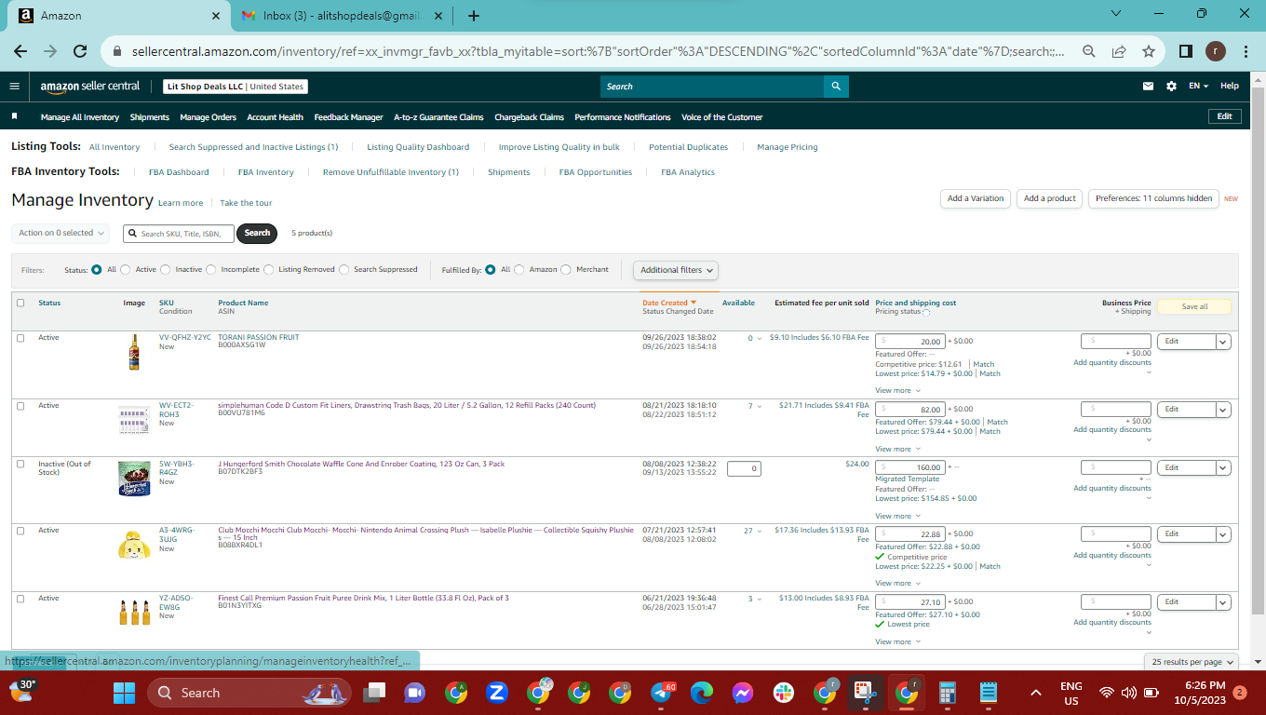Check the box for the TORANI PASSION FRUIT row
The height and width of the screenshot is (715, 1266).
coord(20,338)
